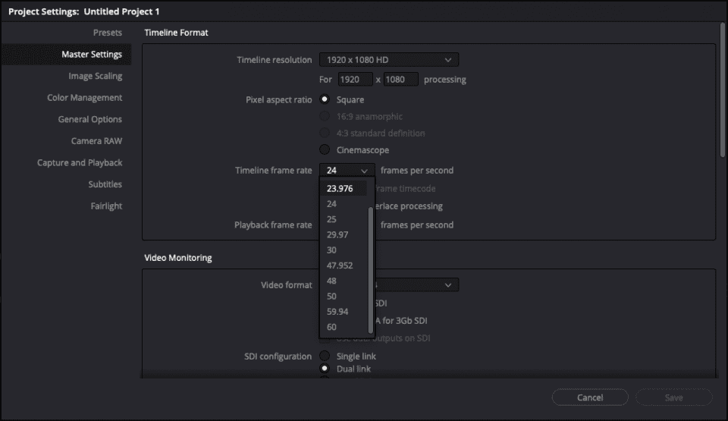Screen dimensions: 728x421
Task: Click the Save button
Action: 673,397
